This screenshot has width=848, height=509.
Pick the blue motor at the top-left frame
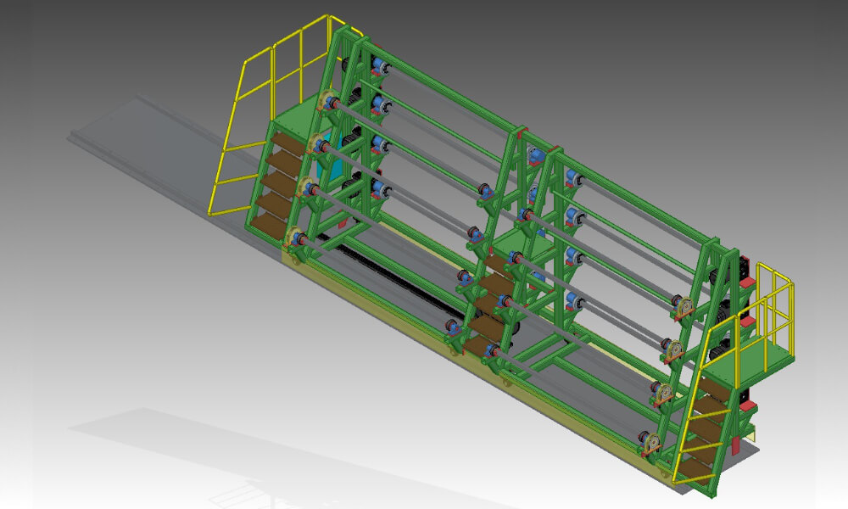point(379,71)
